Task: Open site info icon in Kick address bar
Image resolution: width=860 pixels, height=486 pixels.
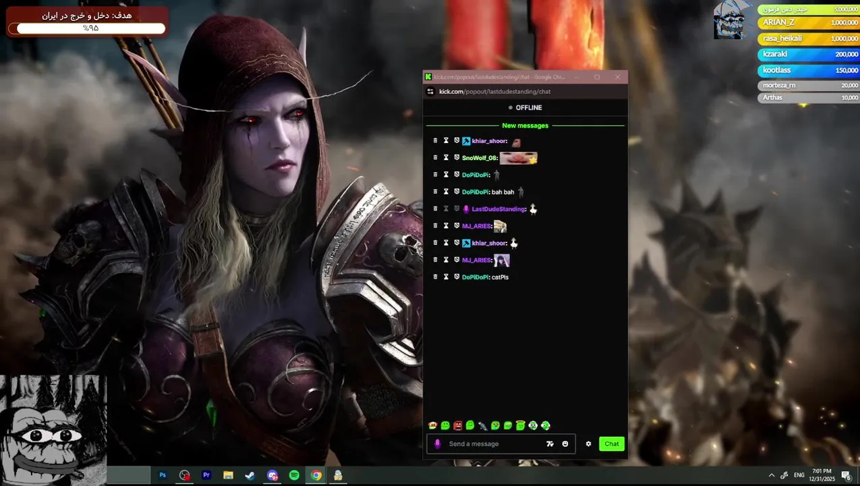Action: point(430,91)
